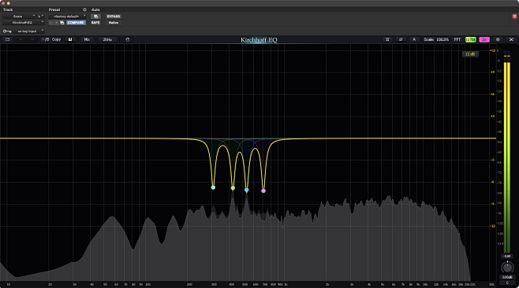Click the automation enable icon under Auto
Screen dimensions: 519x288
tap(95, 17)
